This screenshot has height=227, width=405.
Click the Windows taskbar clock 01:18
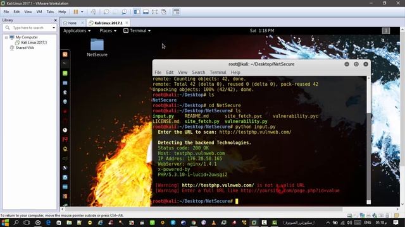(x=381, y=223)
